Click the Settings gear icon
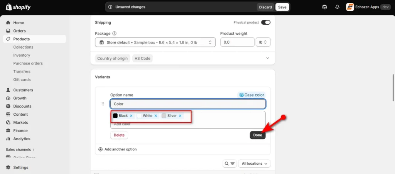Viewport: 395px width, 174px height. 8,167
